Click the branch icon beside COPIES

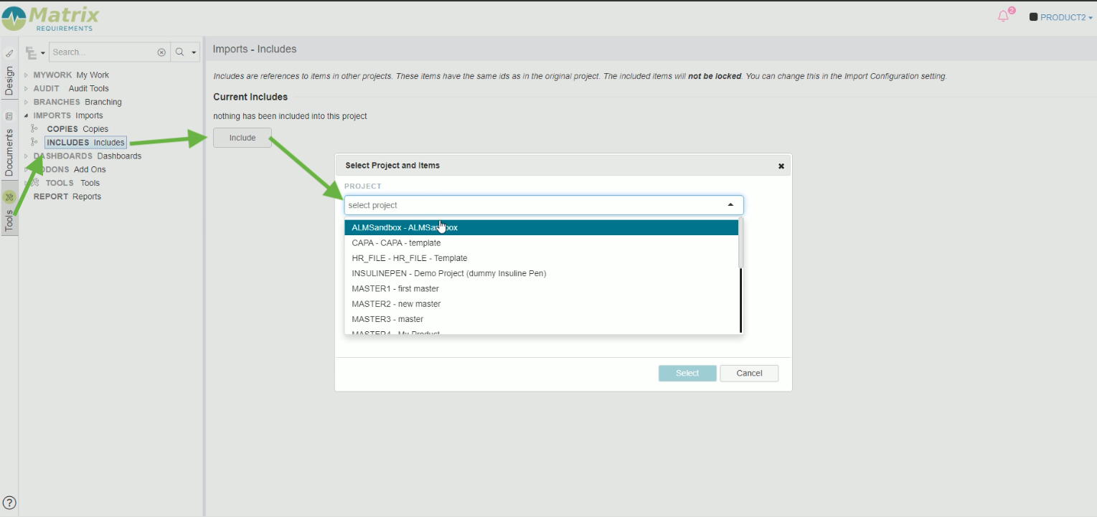34,129
